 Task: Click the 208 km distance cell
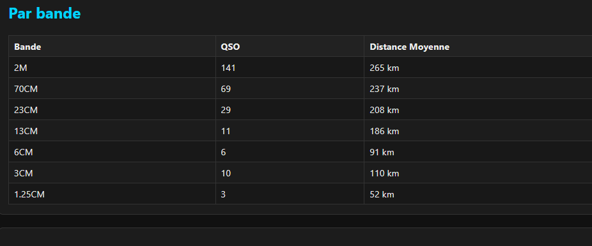click(x=478, y=110)
